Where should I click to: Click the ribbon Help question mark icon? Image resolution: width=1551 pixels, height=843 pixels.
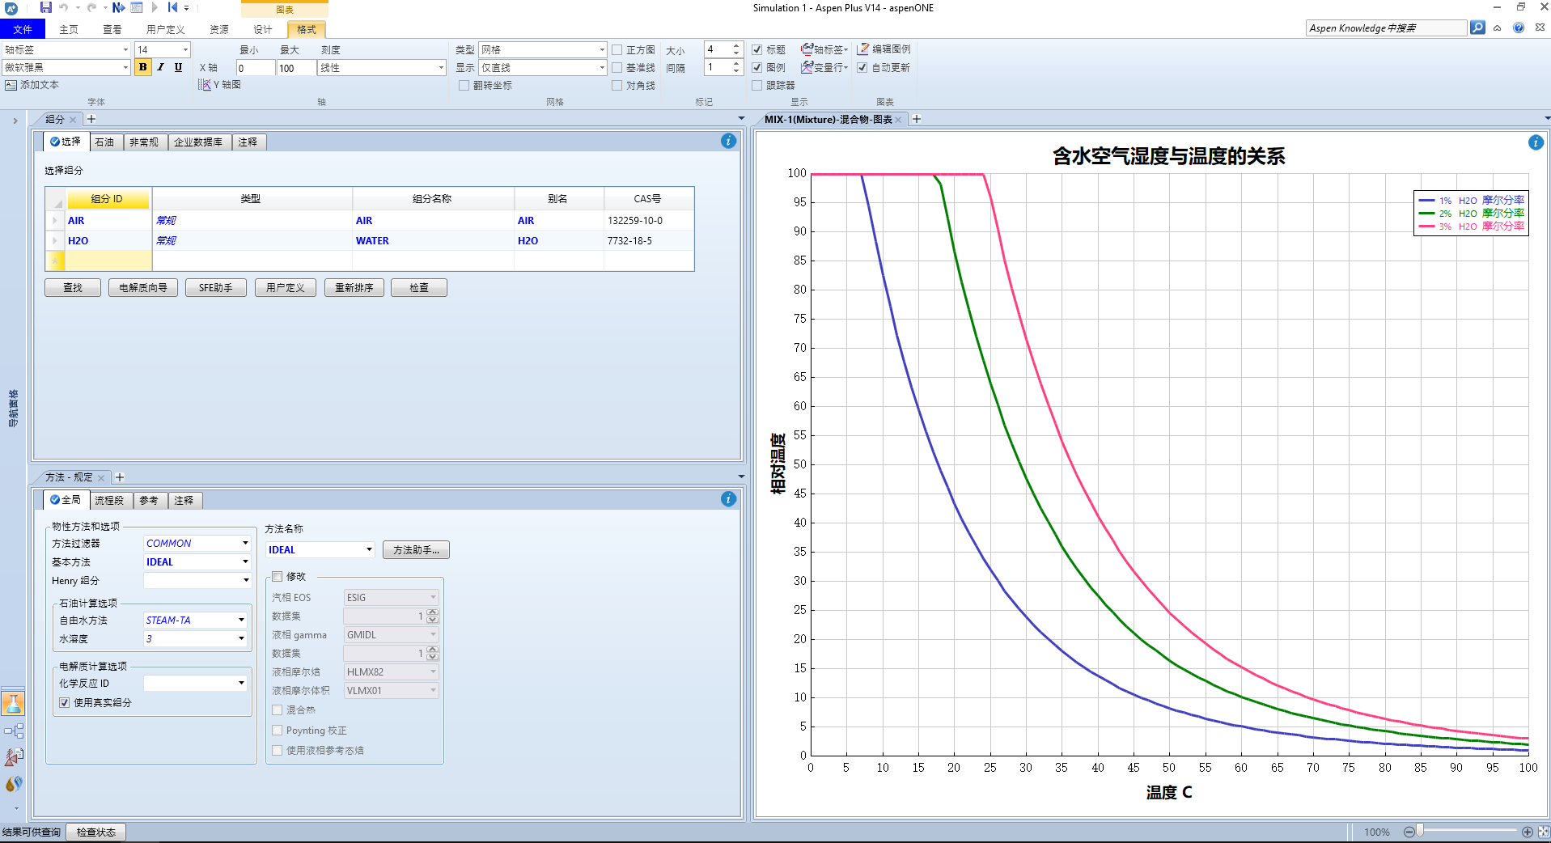click(x=1519, y=28)
